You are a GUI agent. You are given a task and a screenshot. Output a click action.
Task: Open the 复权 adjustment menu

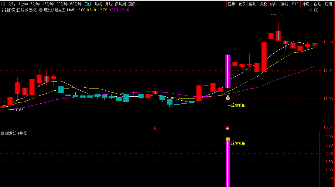[x=242, y=4]
